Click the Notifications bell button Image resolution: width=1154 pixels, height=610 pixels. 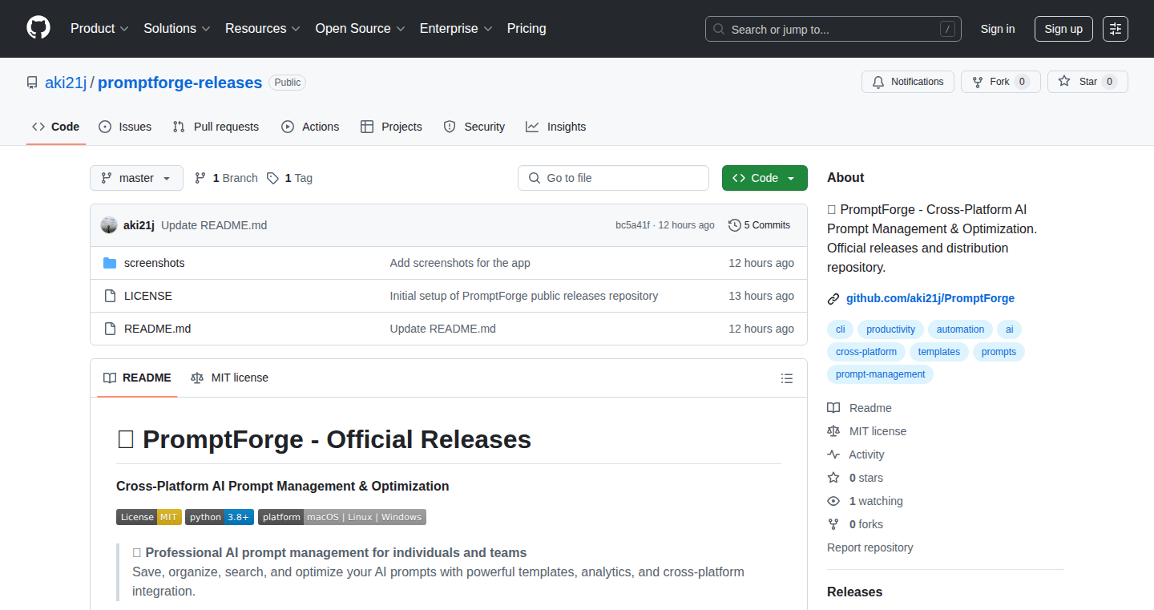(x=908, y=82)
